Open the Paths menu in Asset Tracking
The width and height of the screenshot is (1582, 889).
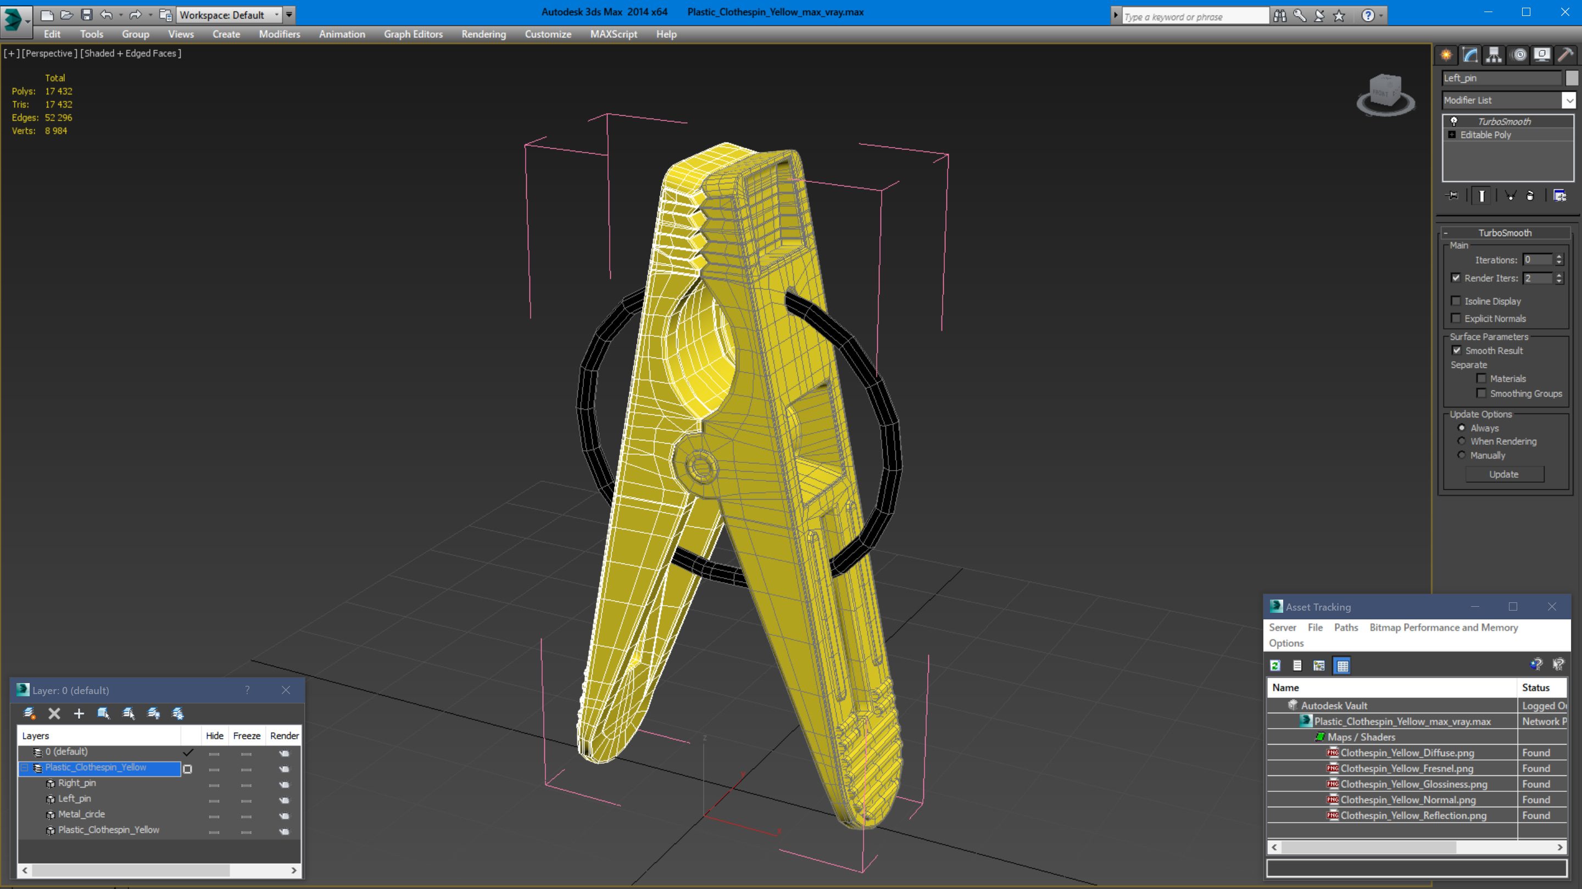tap(1346, 628)
